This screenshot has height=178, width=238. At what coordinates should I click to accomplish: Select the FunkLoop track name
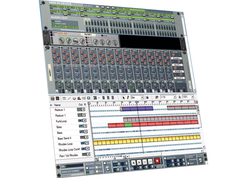61,121
